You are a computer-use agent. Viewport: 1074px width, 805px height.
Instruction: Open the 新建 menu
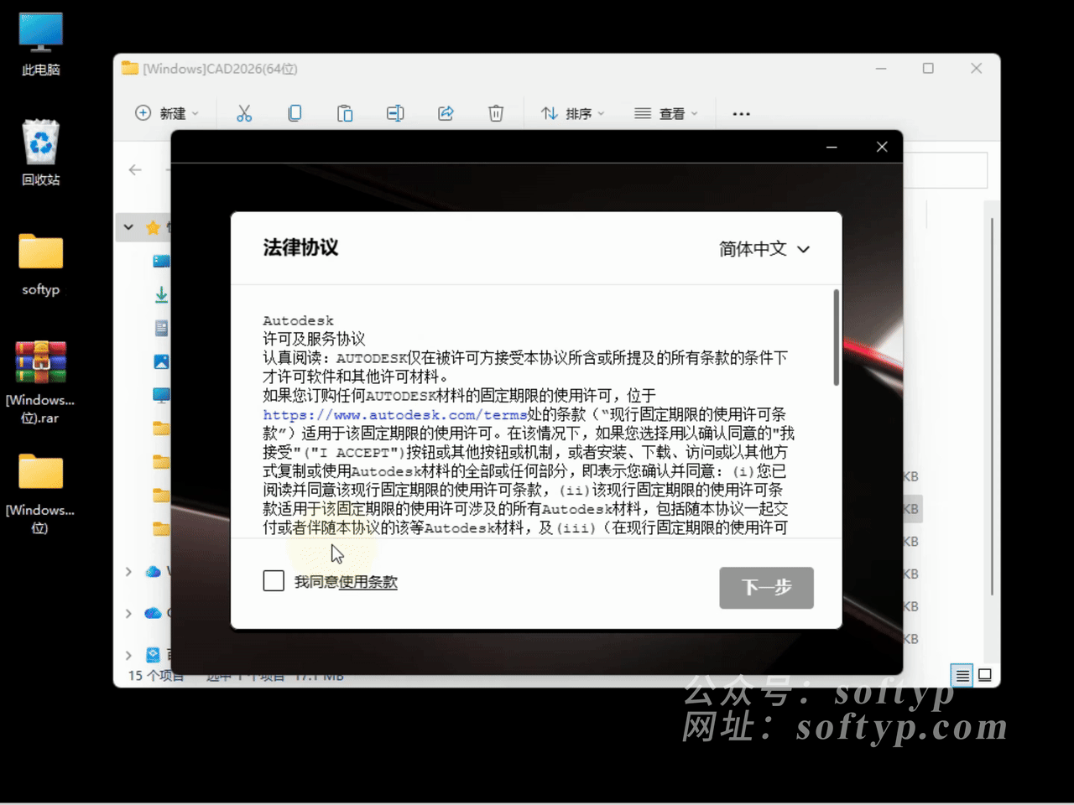(x=167, y=113)
